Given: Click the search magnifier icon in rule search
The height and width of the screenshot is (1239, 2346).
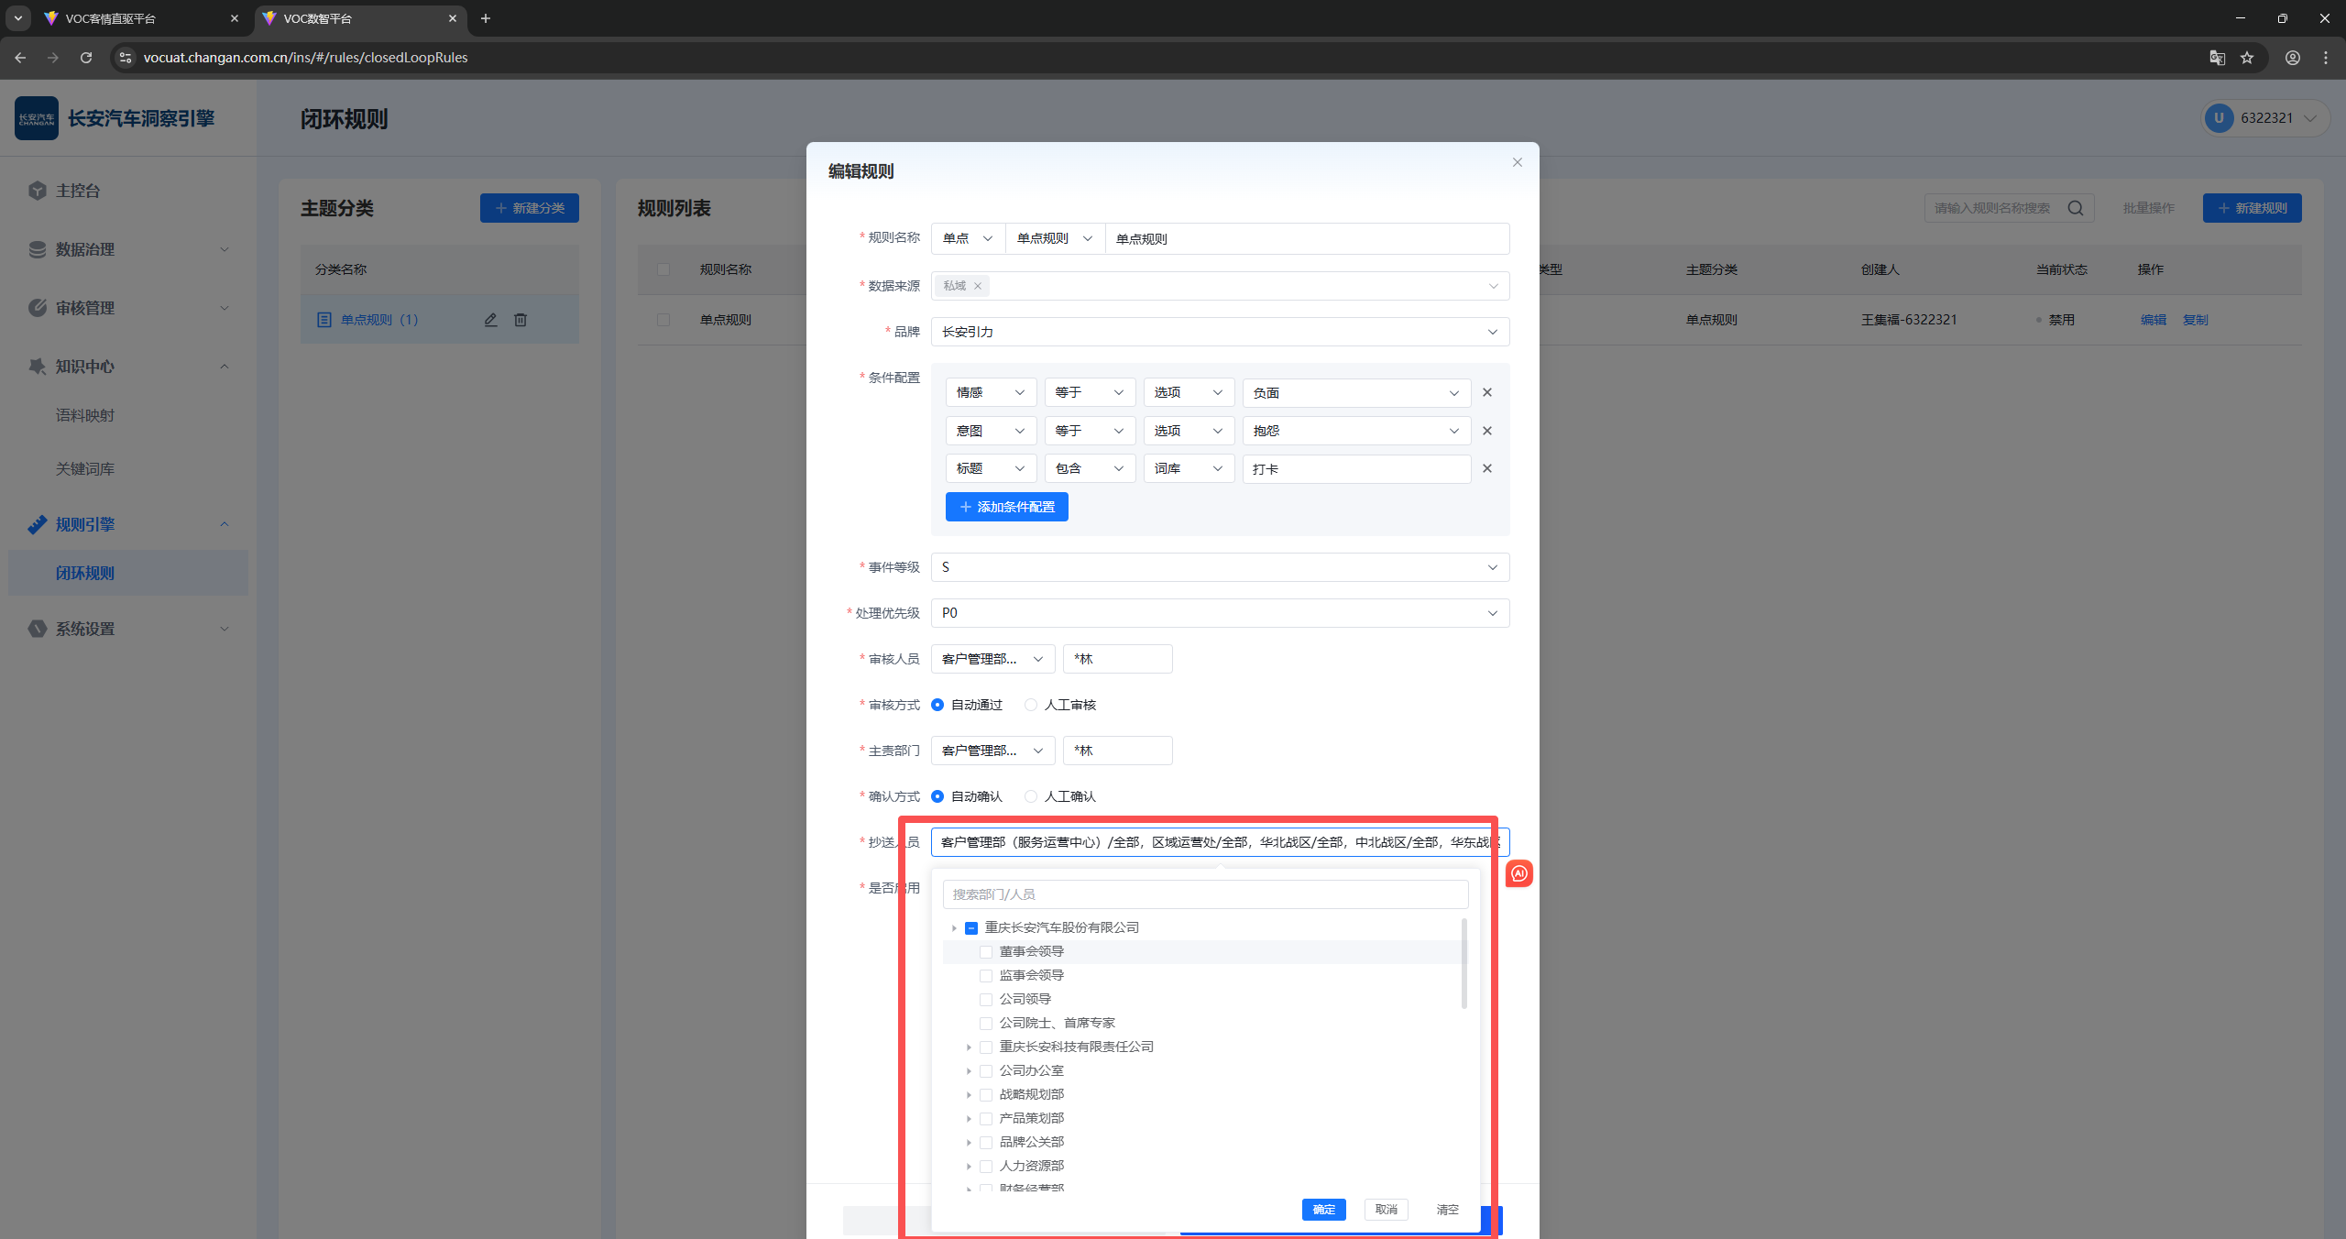Looking at the screenshot, I should coord(2075,208).
